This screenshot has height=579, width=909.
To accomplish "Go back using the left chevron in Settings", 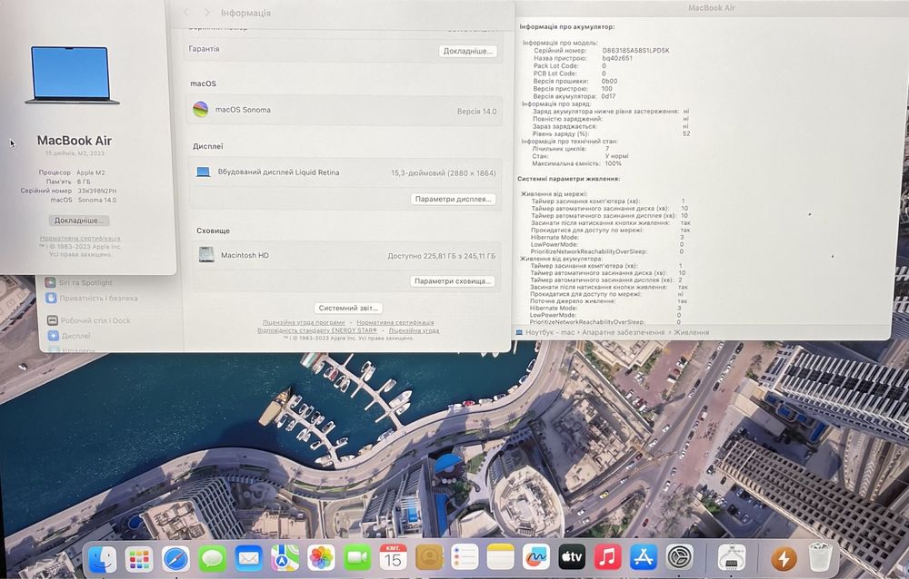I will click(185, 12).
